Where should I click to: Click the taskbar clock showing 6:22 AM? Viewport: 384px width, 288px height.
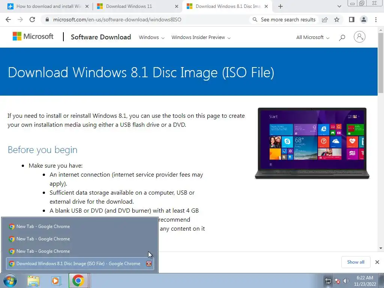(x=365, y=280)
